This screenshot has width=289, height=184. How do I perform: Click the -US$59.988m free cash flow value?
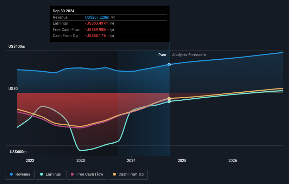click(97, 29)
